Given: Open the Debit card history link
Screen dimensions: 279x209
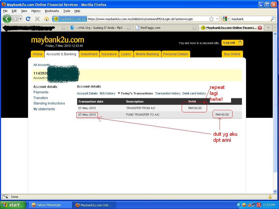Looking at the screenshot, I should click(194, 93).
